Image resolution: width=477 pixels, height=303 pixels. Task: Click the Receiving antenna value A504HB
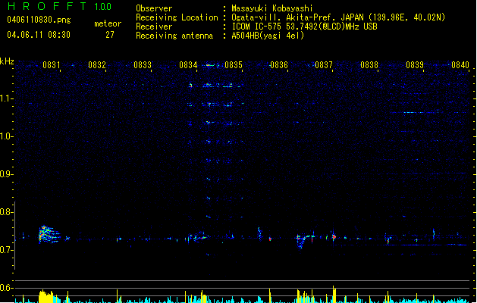point(246,36)
